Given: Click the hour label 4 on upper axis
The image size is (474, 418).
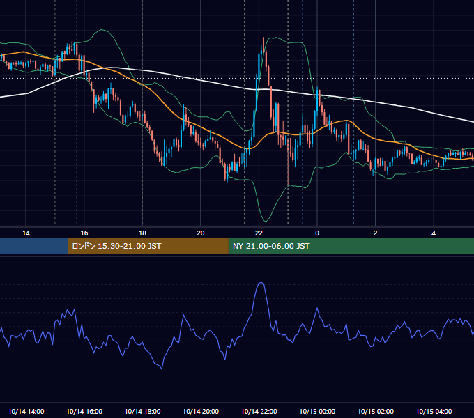Looking at the screenshot, I should point(434,233).
